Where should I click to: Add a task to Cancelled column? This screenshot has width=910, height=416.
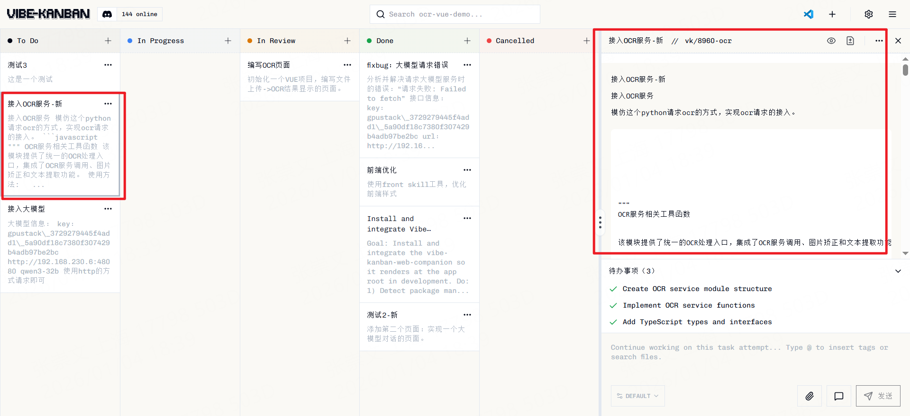pyautogui.click(x=587, y=41)
